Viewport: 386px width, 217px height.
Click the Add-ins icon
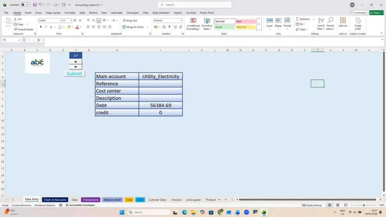coord(343,21)
